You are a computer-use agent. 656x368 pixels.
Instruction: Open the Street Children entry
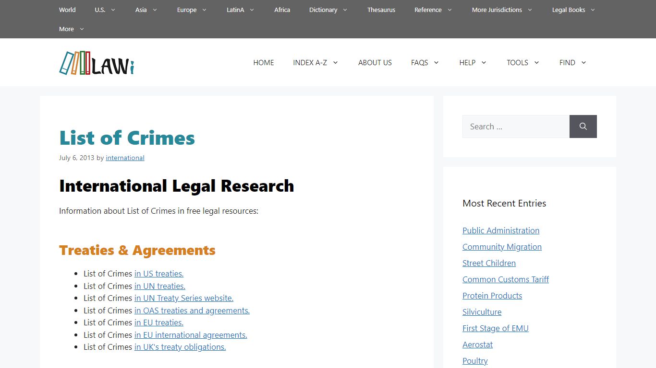[x=489, y=263]
